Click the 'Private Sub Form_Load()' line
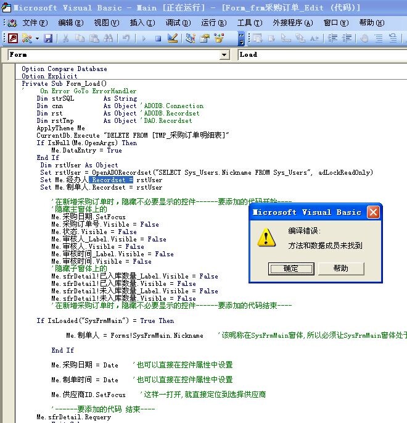This screenshot has height=423, width=407. tap(64, 83)
